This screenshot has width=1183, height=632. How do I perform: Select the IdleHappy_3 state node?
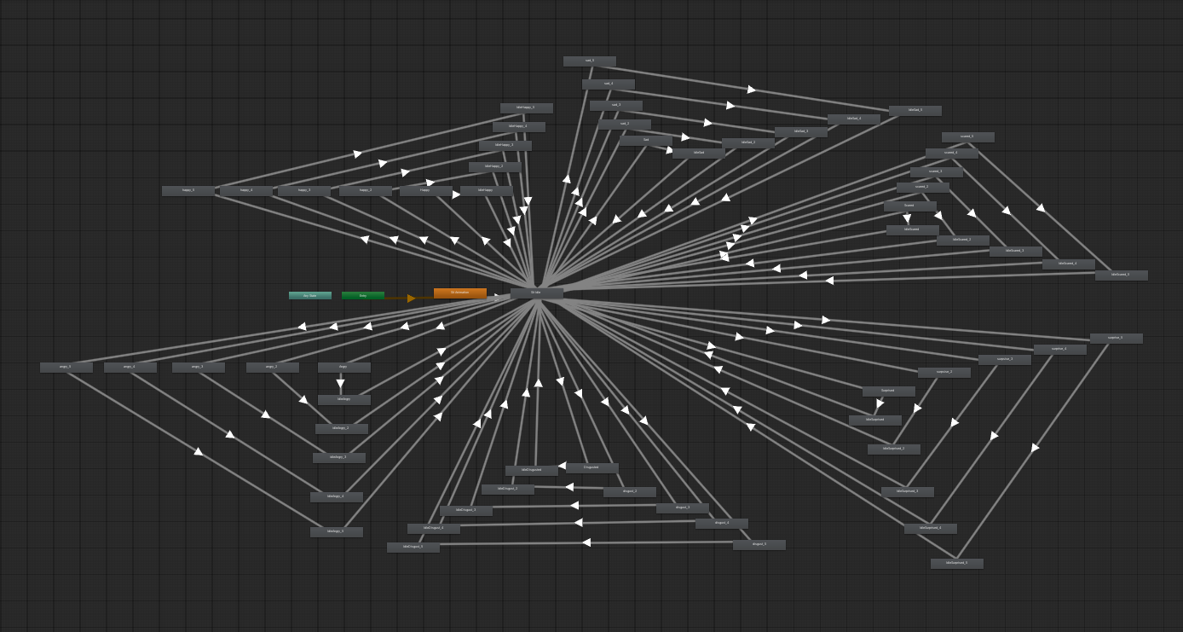pos(505,146)
